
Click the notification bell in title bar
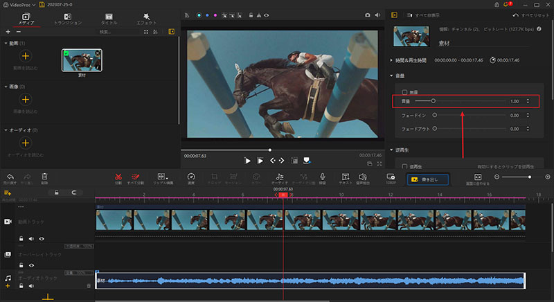pyautogui.click(x=506, y=5)
